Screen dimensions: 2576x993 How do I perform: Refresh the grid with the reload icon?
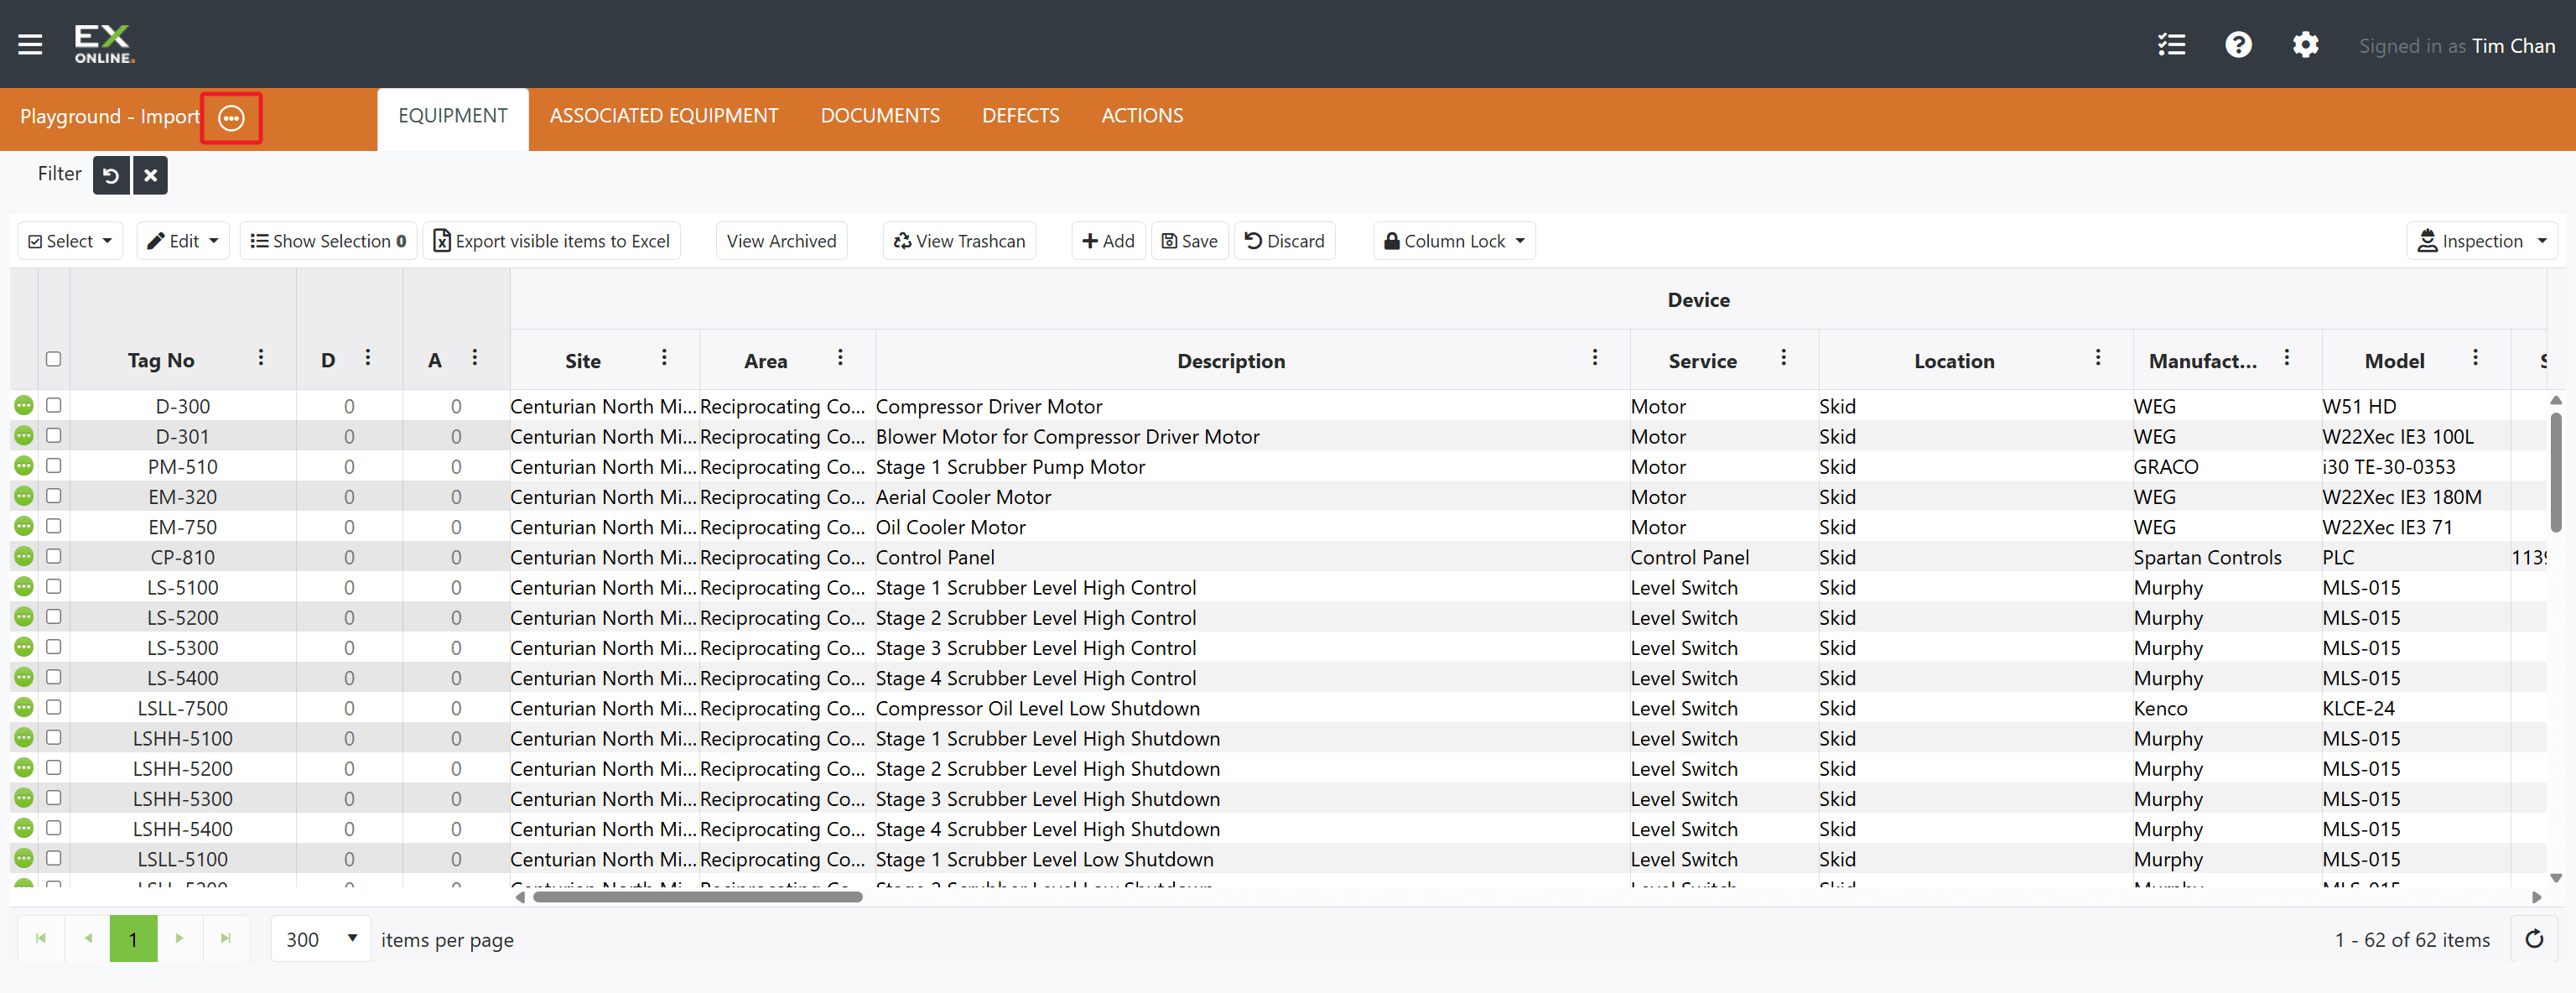2533,939
